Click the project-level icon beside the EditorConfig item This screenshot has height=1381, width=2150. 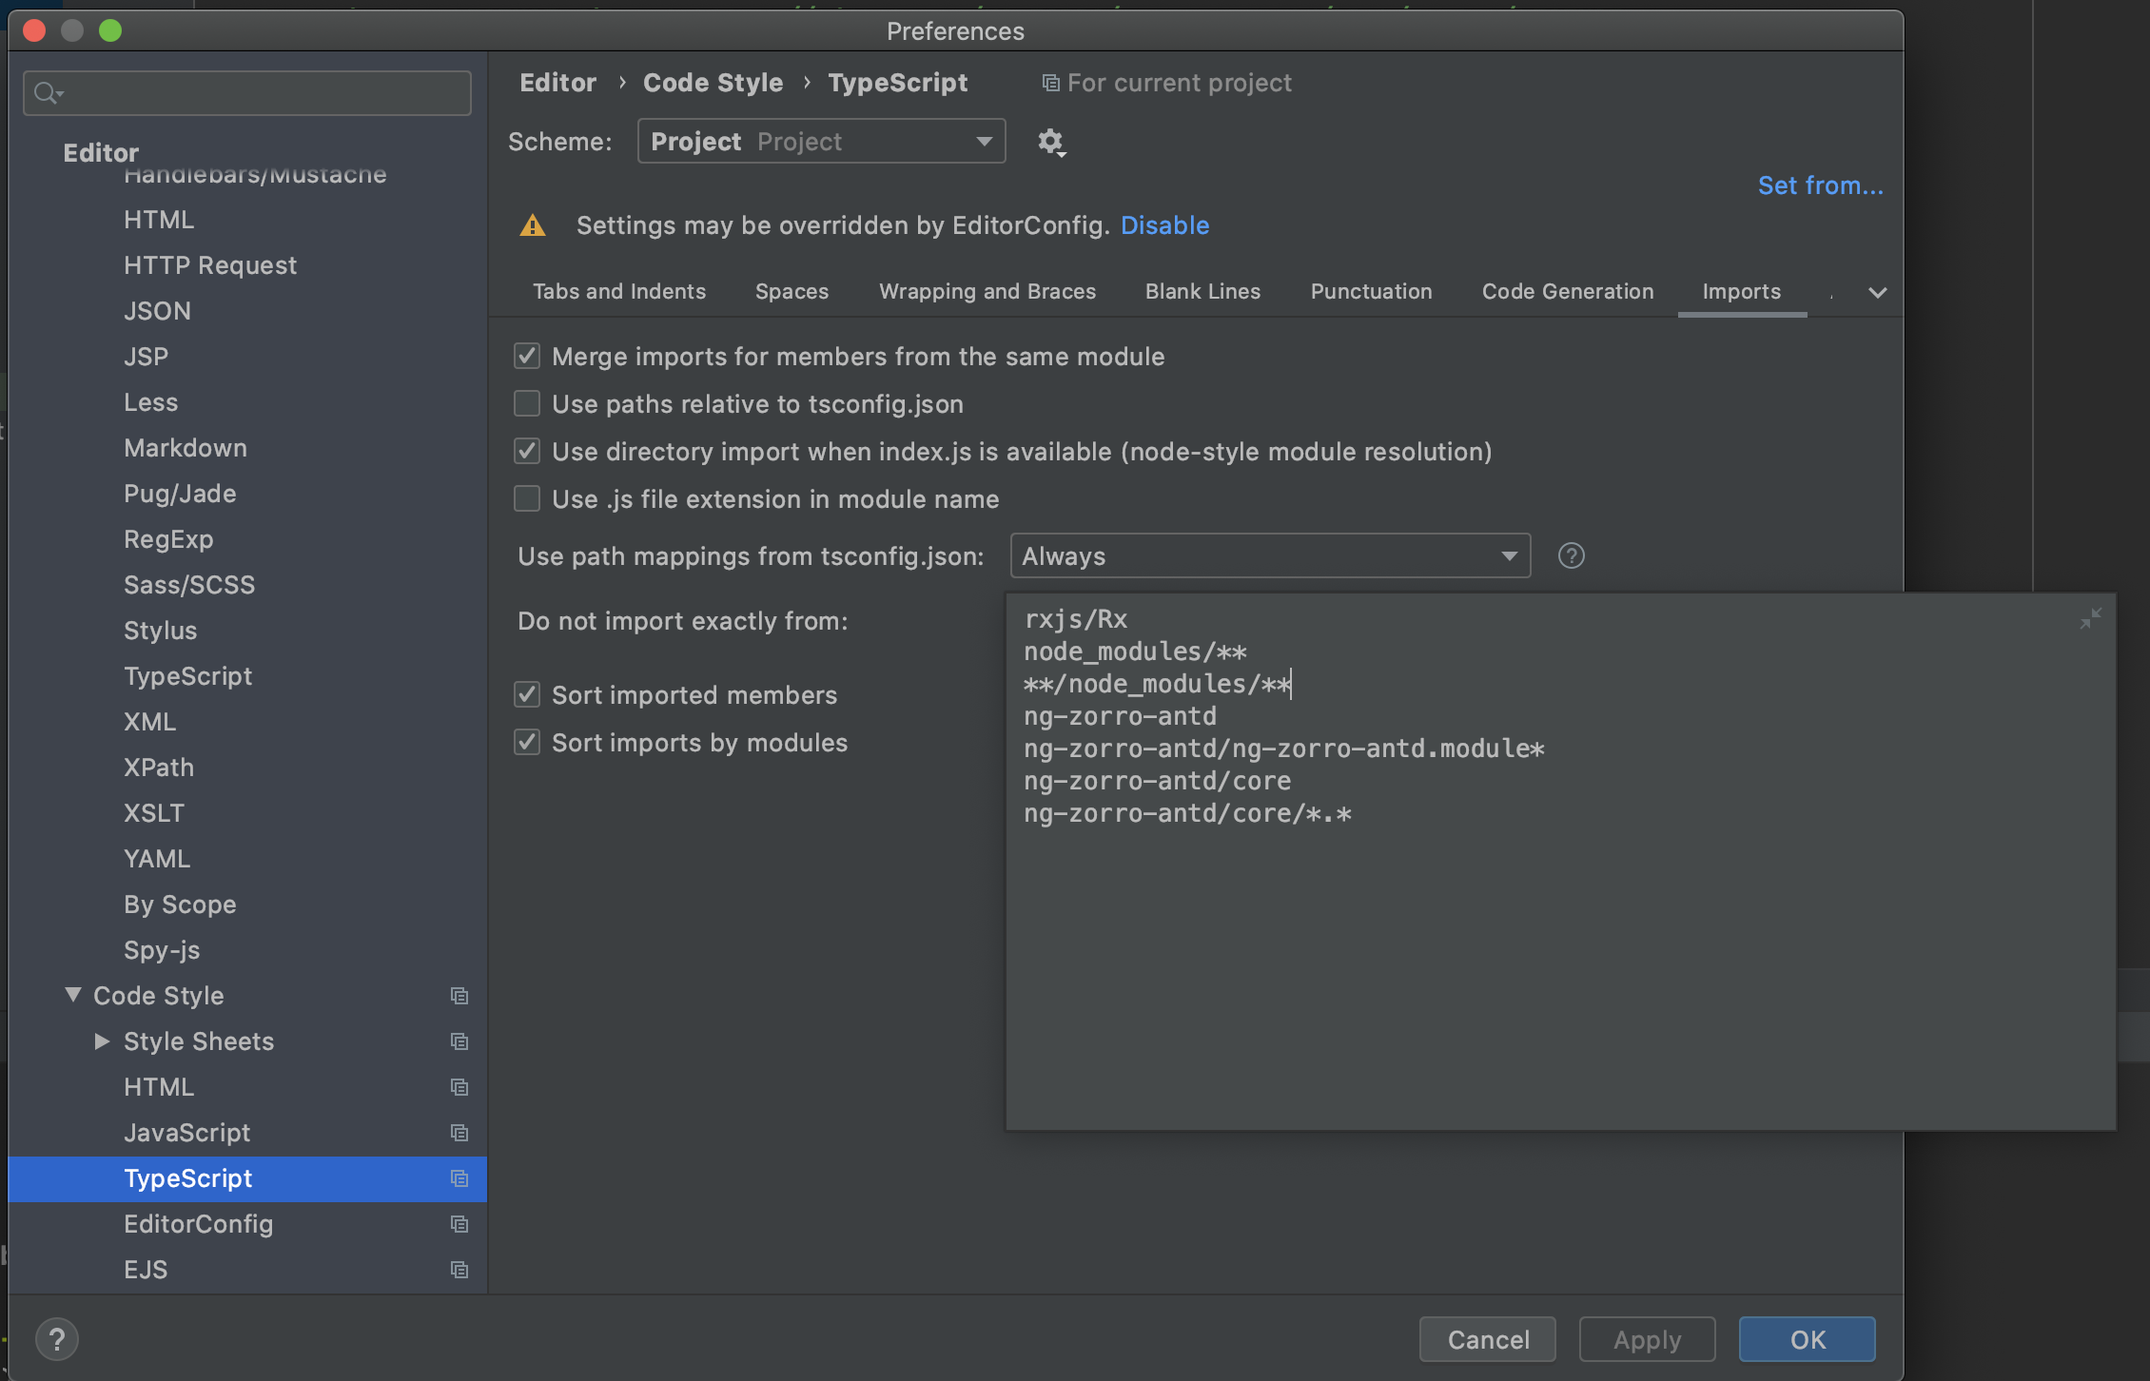[459, 1224]
